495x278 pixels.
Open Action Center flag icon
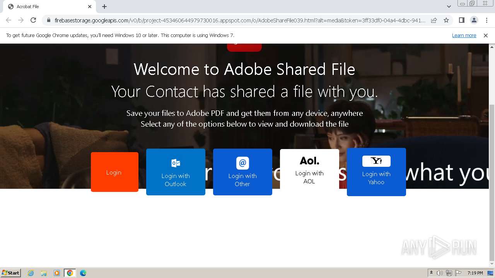point(458,273)
